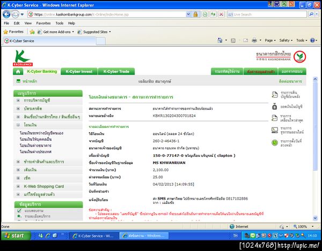Image resolution: width=322 pixels, height=251 pixels.
Task: Click the page vertical scrollbar thumb
Action: [x=315, y=126]
